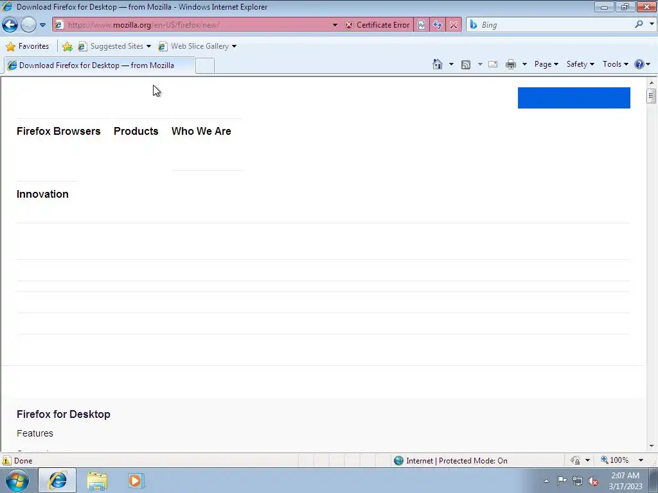Go back with the Back arrow button
The image size is (658, 493).
point(10,25)
